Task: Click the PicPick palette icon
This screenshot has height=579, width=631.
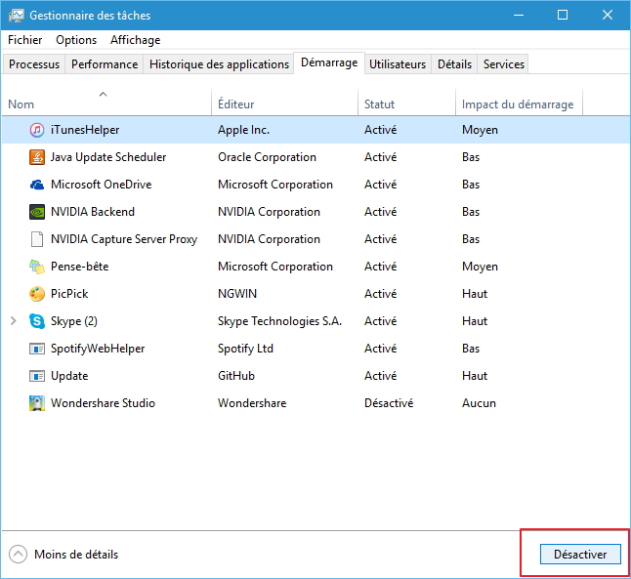Action: coord(36,294)
